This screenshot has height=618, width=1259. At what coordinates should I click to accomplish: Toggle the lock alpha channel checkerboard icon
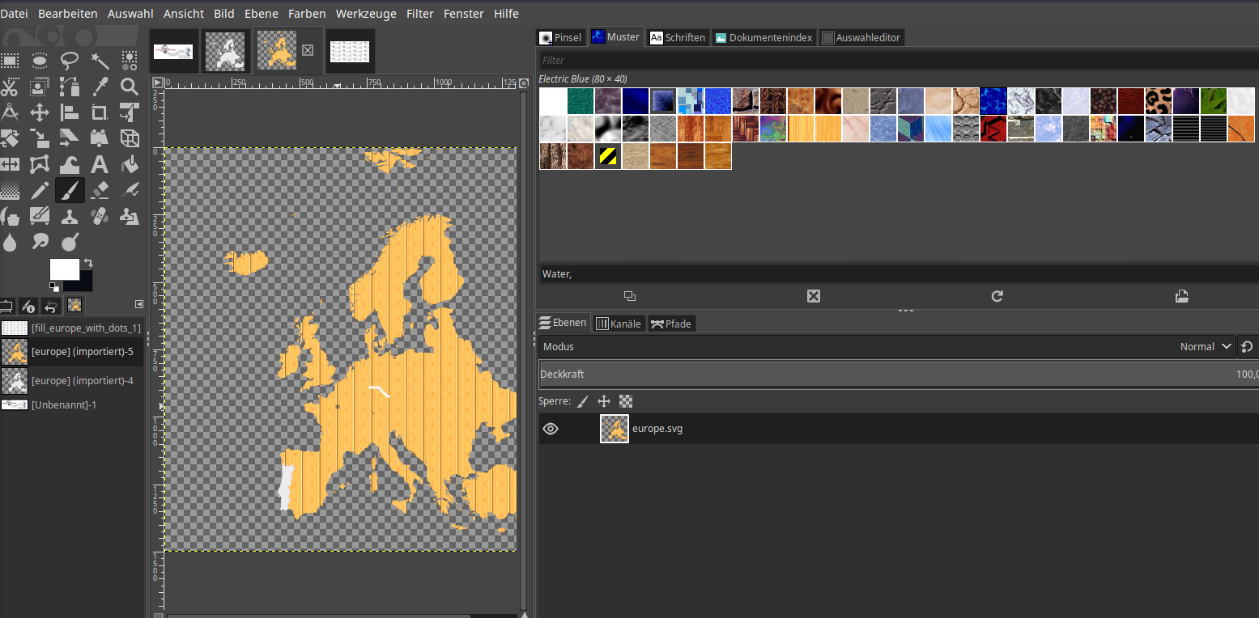(625, 401)
